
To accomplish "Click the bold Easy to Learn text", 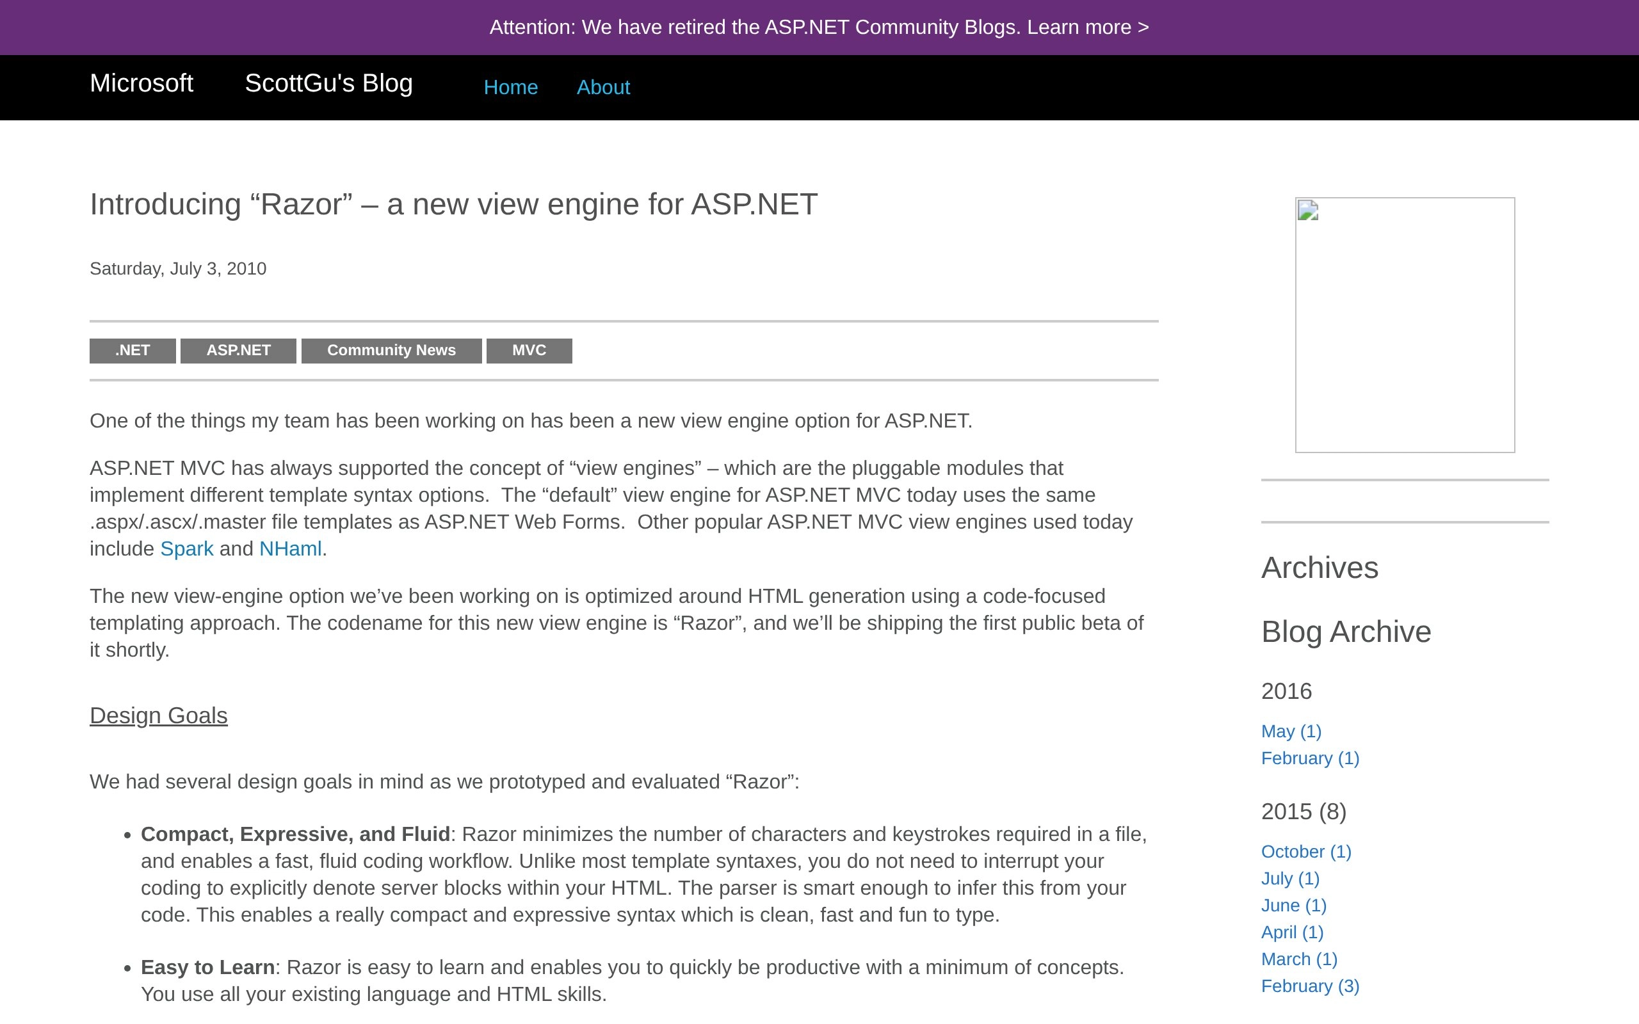I will click(x=207, y=967).
